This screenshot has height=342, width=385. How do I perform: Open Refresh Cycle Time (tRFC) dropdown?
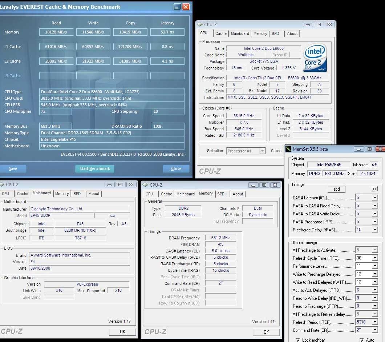click(x=375, y=258)
